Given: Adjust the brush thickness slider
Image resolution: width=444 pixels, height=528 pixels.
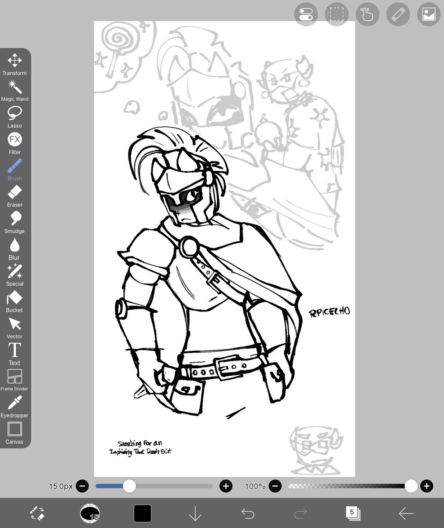Looking at the screenshot, I should pos(154,486).
